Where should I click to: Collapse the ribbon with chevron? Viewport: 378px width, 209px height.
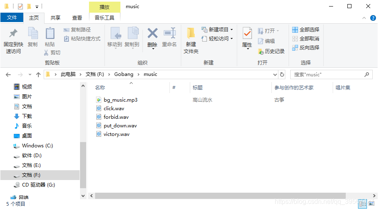coord(364,18)
